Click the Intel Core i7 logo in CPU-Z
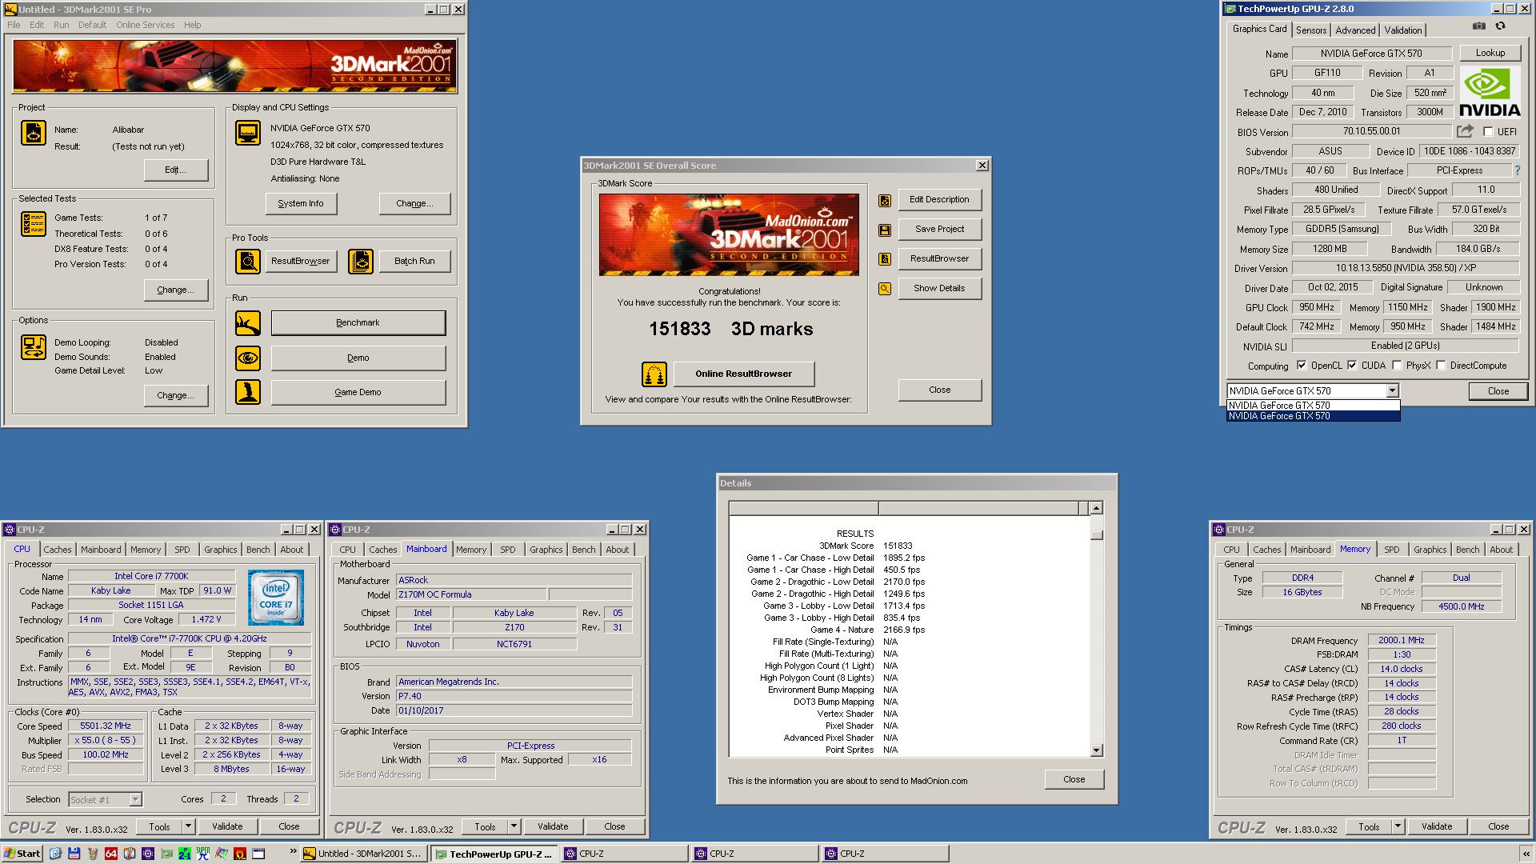Image resolution: width=1536 pixels, height=864 pixels. (276, 598)
